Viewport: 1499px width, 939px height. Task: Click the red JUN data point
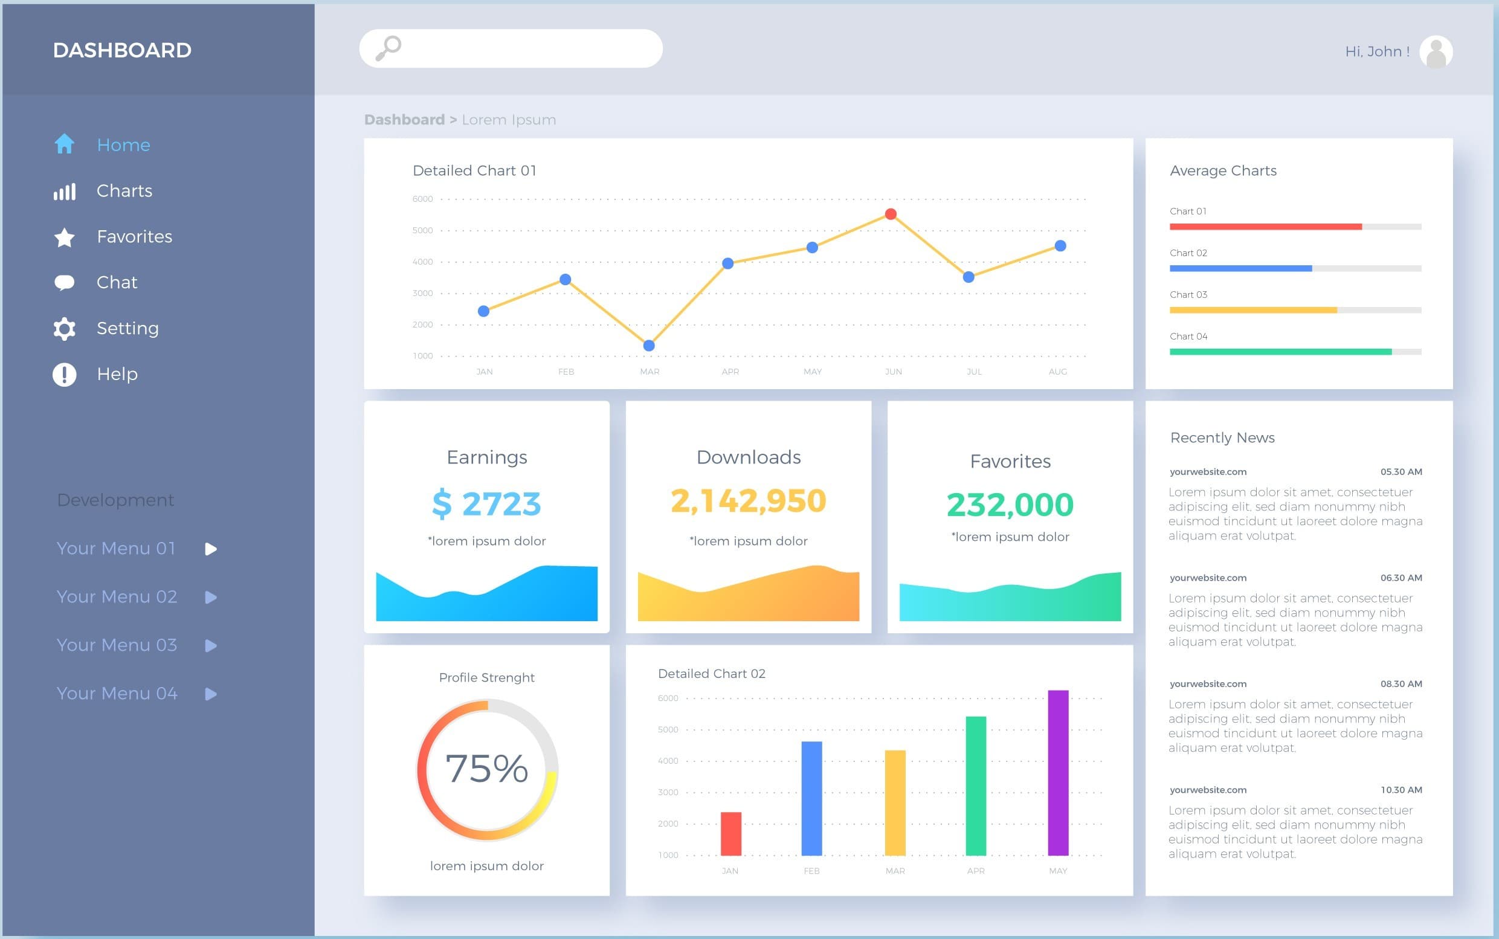tap(891, 215)
